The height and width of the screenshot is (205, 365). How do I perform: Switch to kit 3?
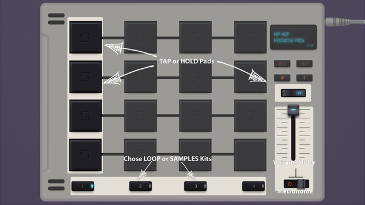(195, 186)
